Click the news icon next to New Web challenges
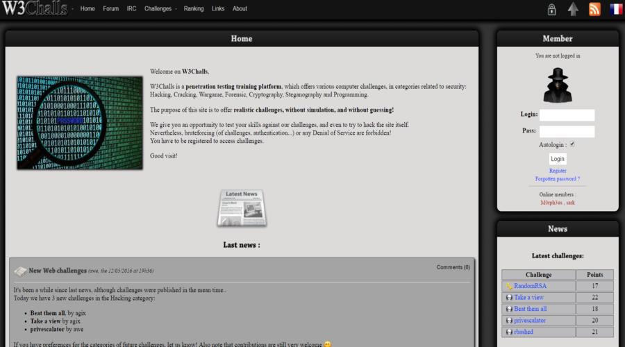Image resolution: width=625 pixels, height=347 pixels. click(x=20, y=271)
